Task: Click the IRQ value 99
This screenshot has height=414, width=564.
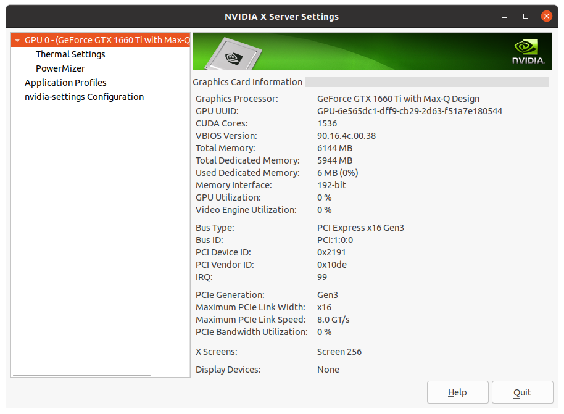Action: tap(322, 277)
